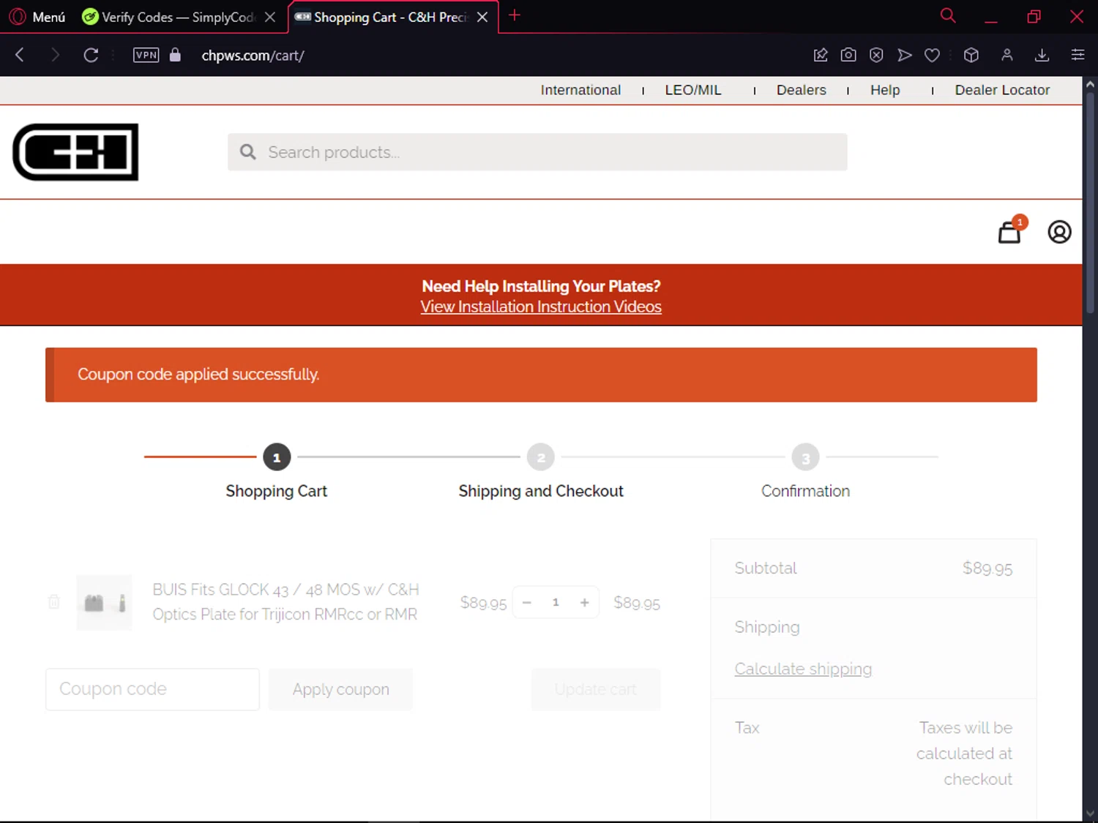This screenshot has width=1098, height=823.
Task: Open the Calculate shipping link
Action: [803, 669]
